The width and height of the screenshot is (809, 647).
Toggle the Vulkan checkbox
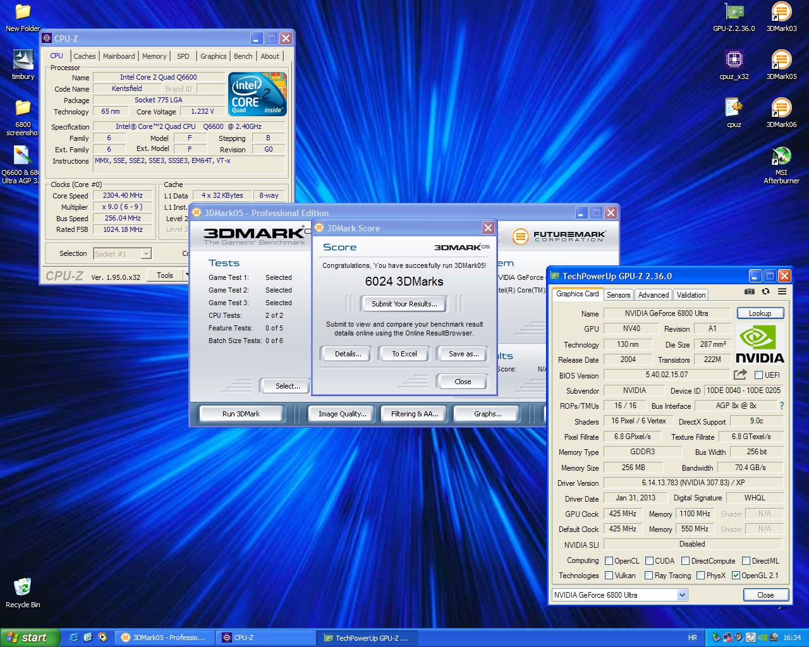[x=609, y=576]
